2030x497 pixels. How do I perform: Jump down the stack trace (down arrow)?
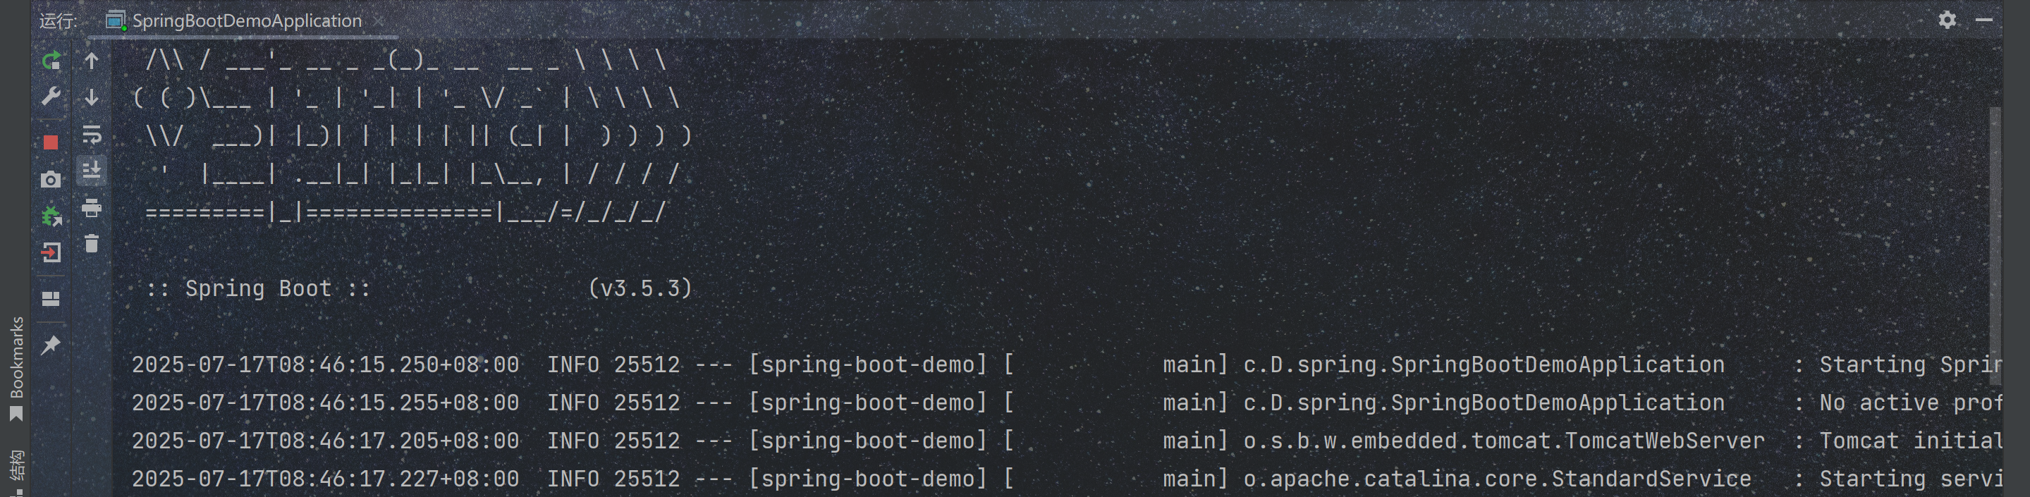point(92,97)
